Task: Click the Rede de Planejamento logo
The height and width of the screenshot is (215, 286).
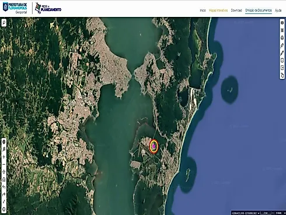Action: point(48,8)
